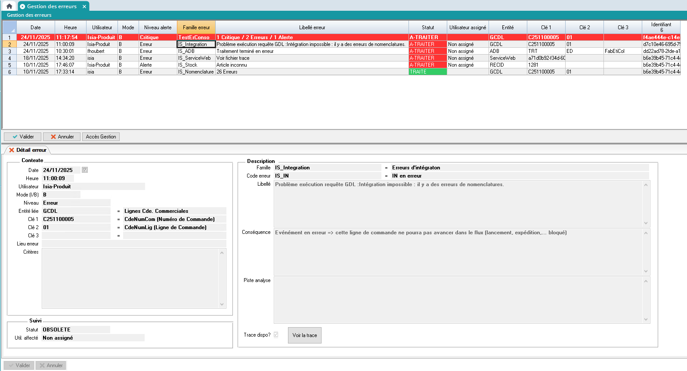Click Valider button below the error grid
687x371 pixels.
[x=23, y=137]
